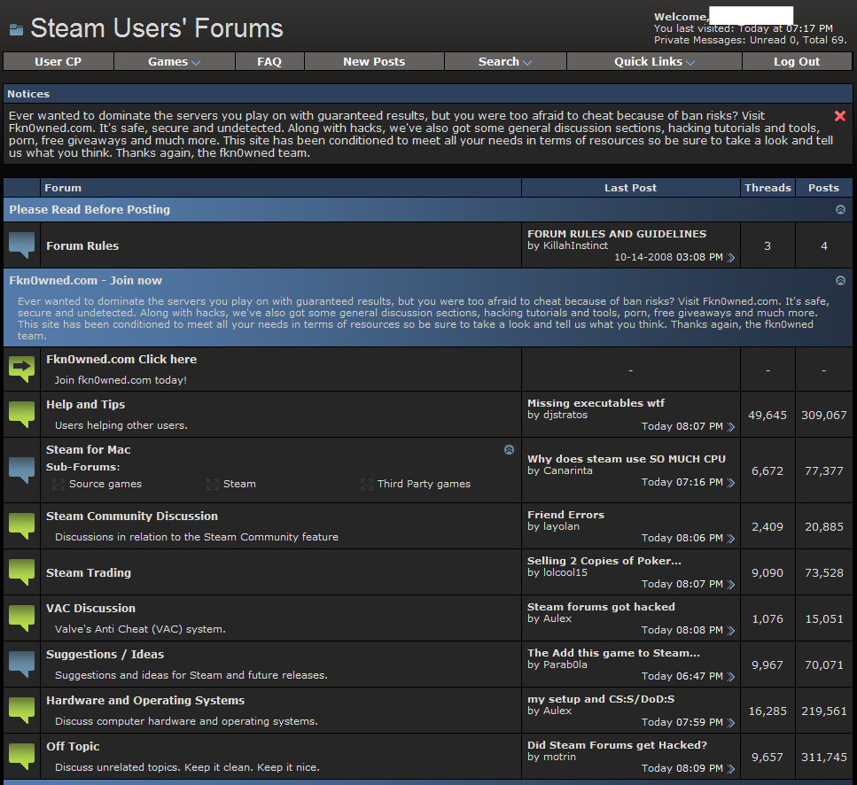Open the Steam Community Discussion forum
The image size is (857, 785).
[132, 517]
